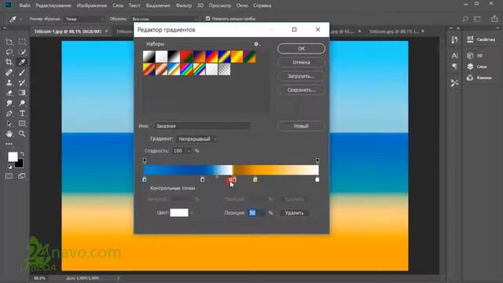Click the Отмена button
The image size is (503, 283).
click(301, 62)
